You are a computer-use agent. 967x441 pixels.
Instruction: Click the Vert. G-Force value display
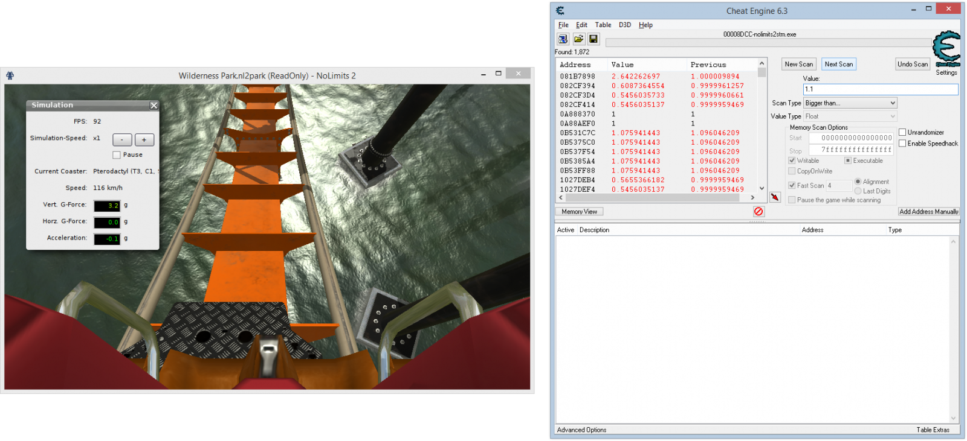click(x=107, y=206)
